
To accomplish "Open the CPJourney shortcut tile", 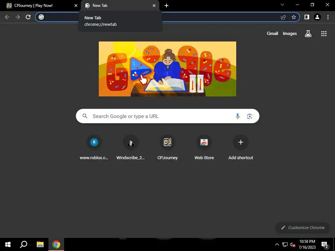I will pyautogui.click(x=167, y=147).
